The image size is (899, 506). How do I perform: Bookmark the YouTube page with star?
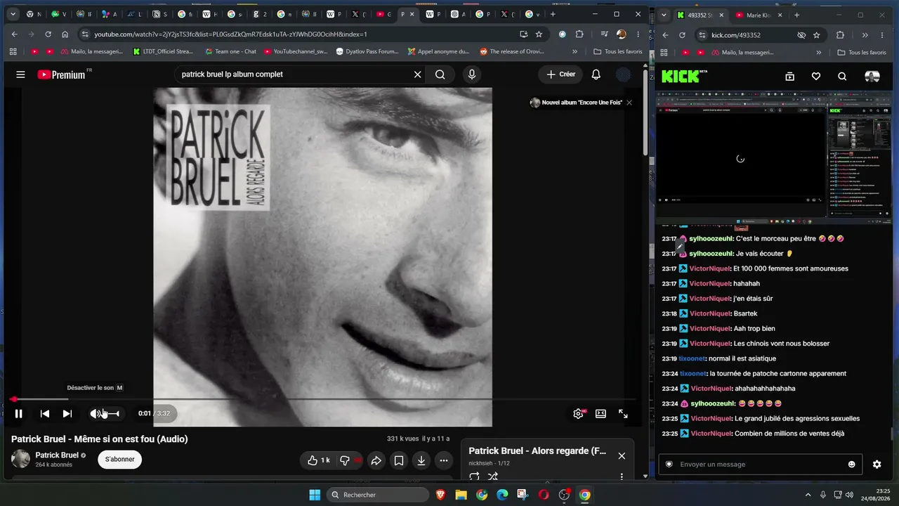539,34
